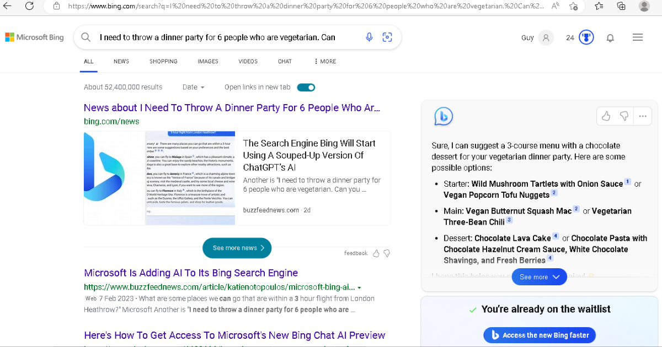Click the Microsoft Bing logo
The image size is (662, 347).
click(34, 37)
